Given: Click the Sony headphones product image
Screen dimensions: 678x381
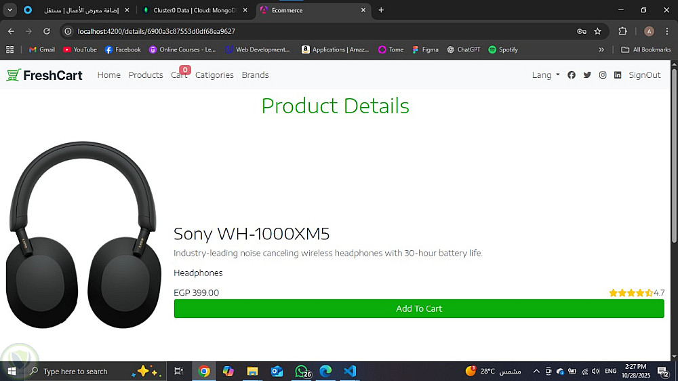Looking at the screenshot, I should [x=83, y=235].
